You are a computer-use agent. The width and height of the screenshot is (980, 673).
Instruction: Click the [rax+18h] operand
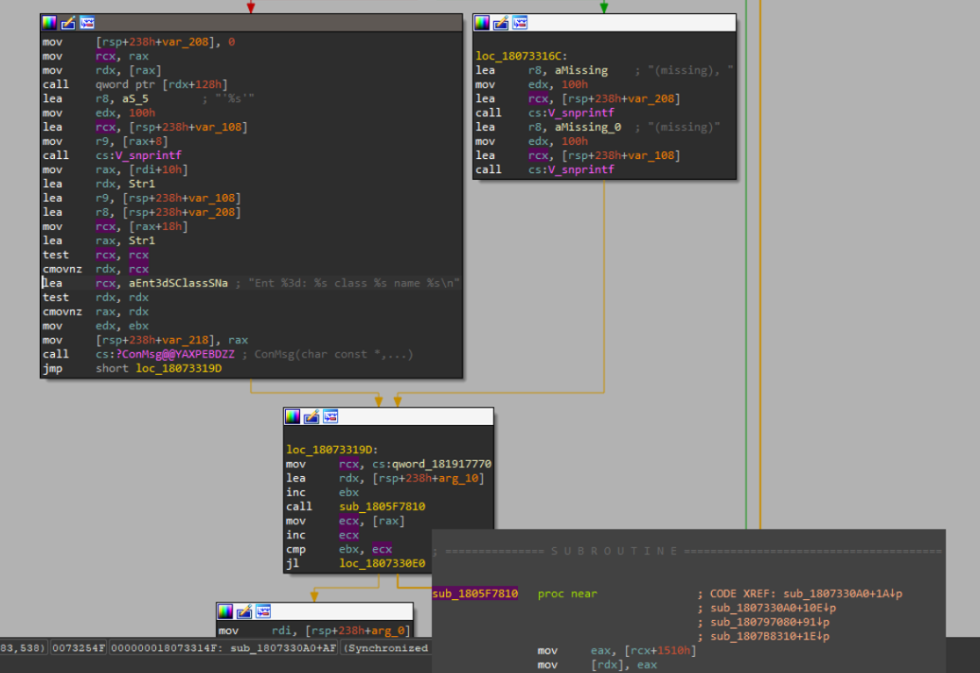(158, 227)
